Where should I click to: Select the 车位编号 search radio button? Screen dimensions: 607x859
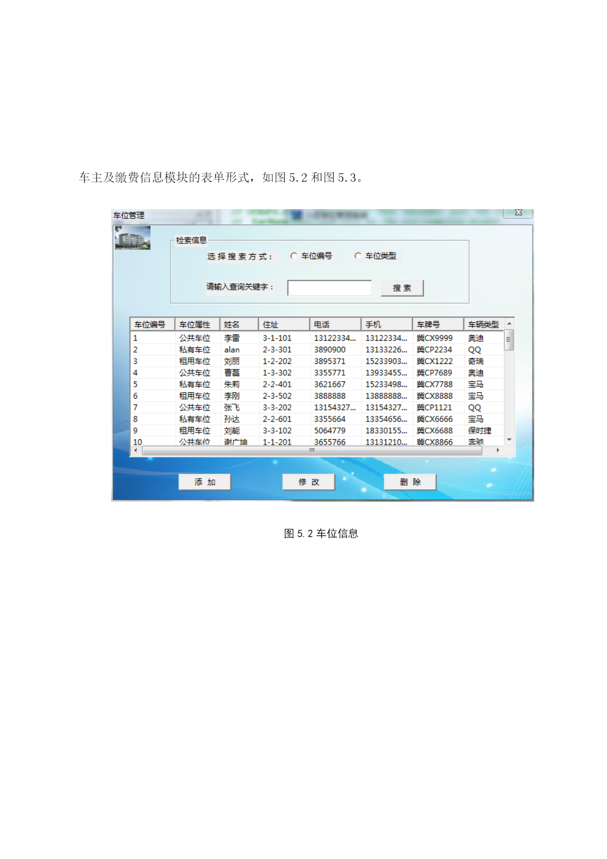click(x=293, y=256)
